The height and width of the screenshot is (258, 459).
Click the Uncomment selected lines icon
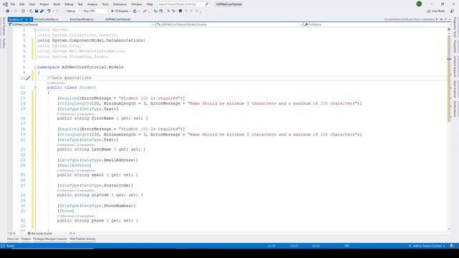point(174,11)
